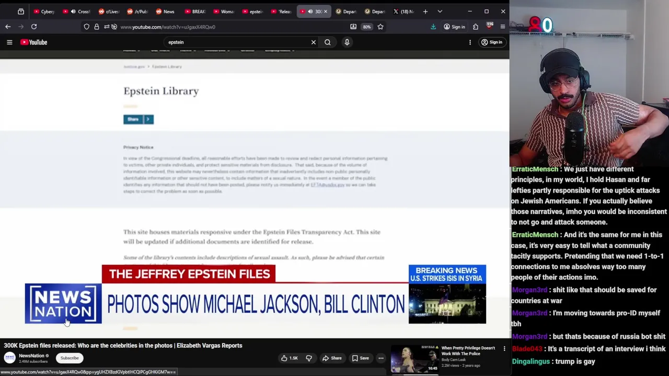Subscribe to the NewsNation channel
This screenshot has width=669, height=376.
click(x=70, y=358)
